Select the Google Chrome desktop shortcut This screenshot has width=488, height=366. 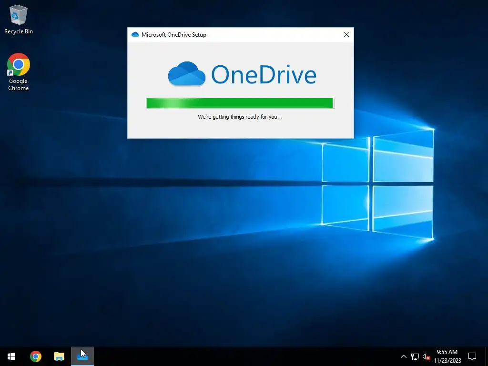tap(19, 72)
